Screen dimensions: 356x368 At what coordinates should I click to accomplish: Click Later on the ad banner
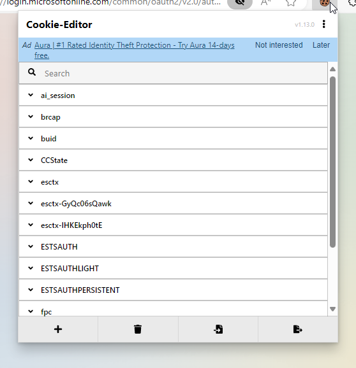(321, 45)
